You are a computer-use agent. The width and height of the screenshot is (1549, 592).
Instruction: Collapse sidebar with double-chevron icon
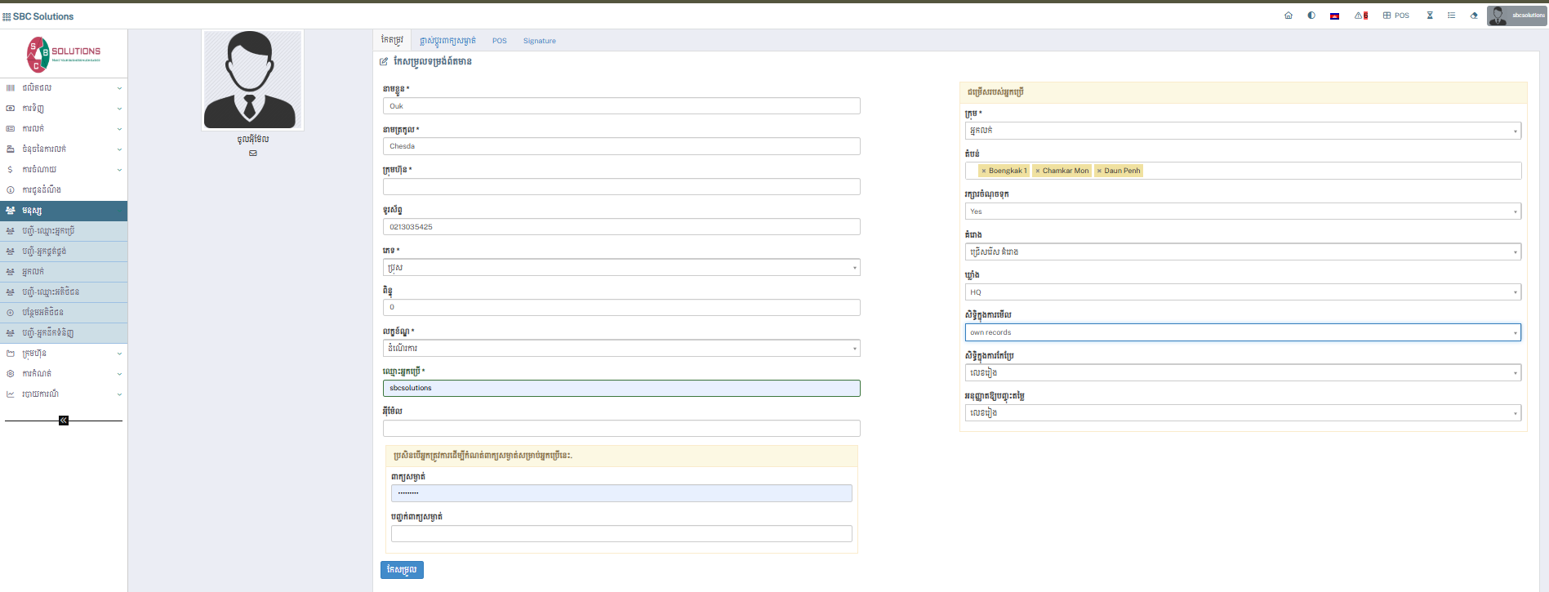(x=64, y=421)
